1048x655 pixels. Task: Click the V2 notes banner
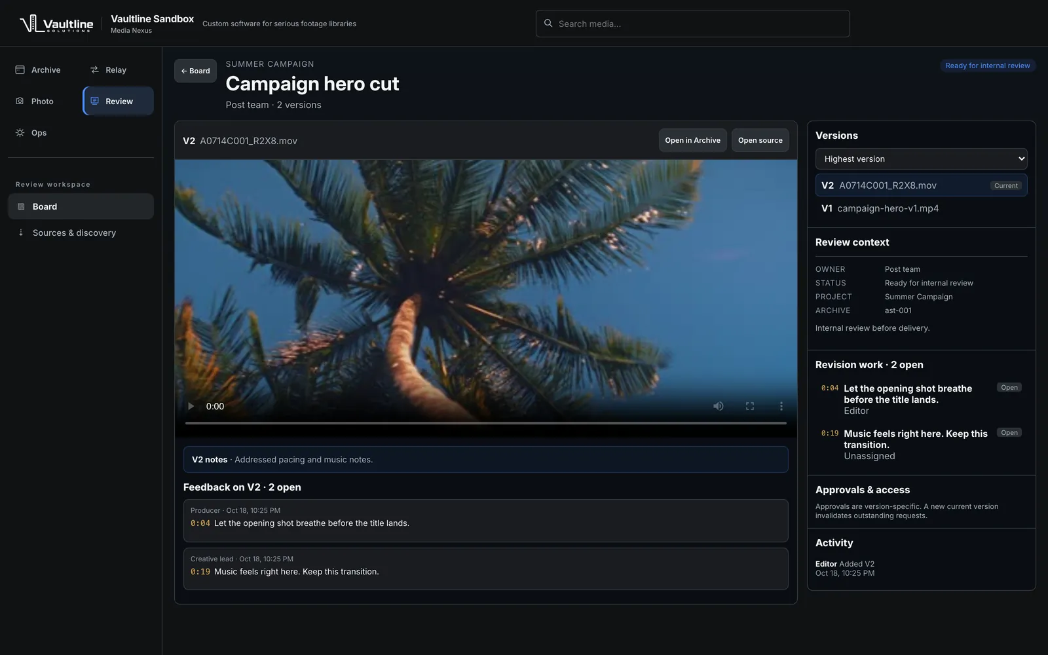pyautogui.click(x=486, y=460)
